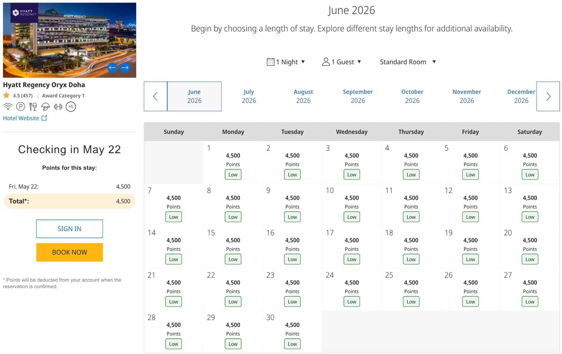The width and height of the screenshot is (562, 354).
Task: Click the guest person icon
Action: 326,62
